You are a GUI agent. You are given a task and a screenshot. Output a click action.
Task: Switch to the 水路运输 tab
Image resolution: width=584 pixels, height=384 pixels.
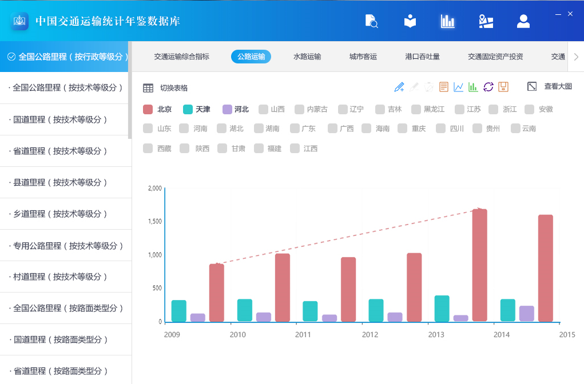click(x=307, y=57)
